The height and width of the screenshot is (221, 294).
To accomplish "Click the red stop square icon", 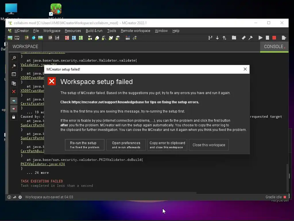I will (x=274, y=38).
